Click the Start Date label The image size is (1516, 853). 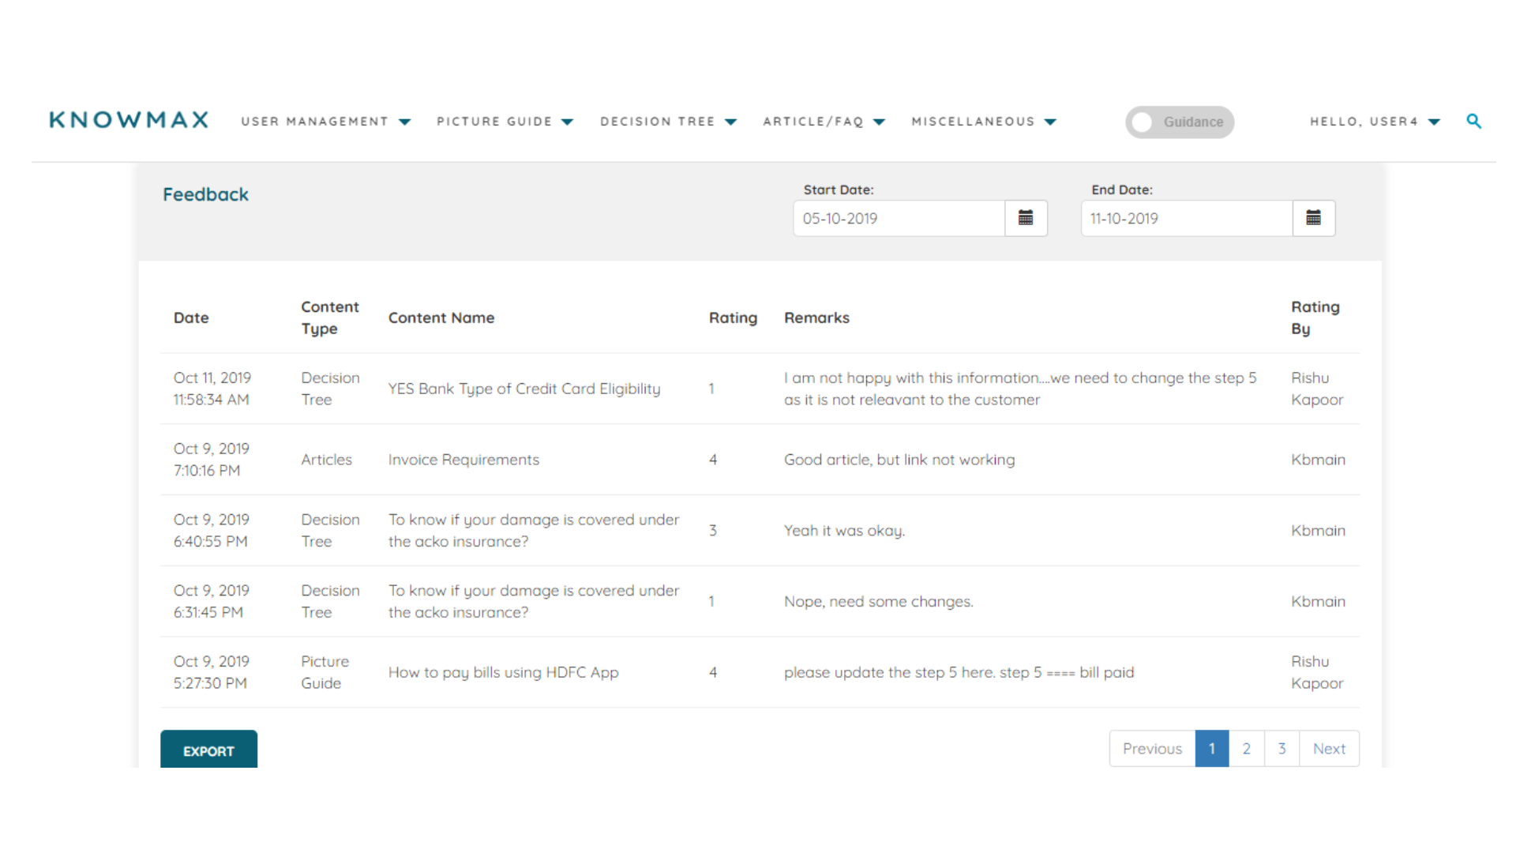(839, 190)
